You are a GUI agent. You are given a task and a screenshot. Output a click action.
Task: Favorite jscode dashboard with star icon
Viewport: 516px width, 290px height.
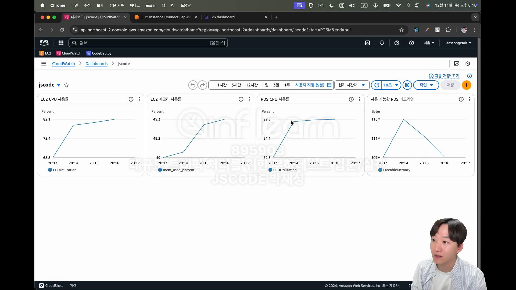tap(66, 85)
